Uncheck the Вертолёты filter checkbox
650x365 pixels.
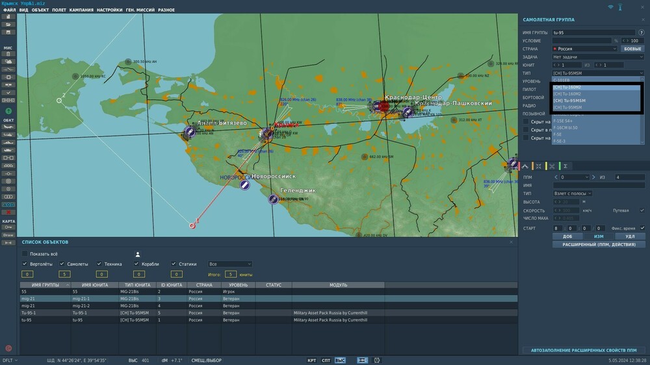(25, 264)
